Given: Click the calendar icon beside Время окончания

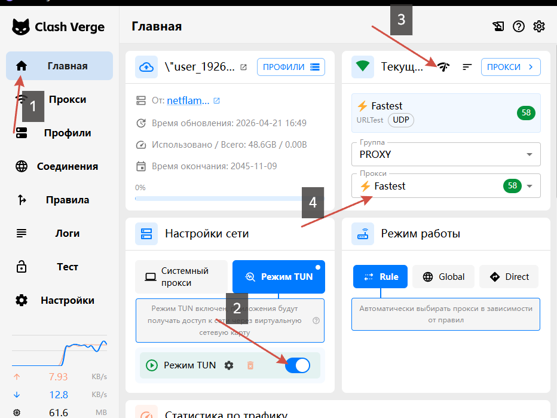Looking at the screenshot, I should [141, 166].
